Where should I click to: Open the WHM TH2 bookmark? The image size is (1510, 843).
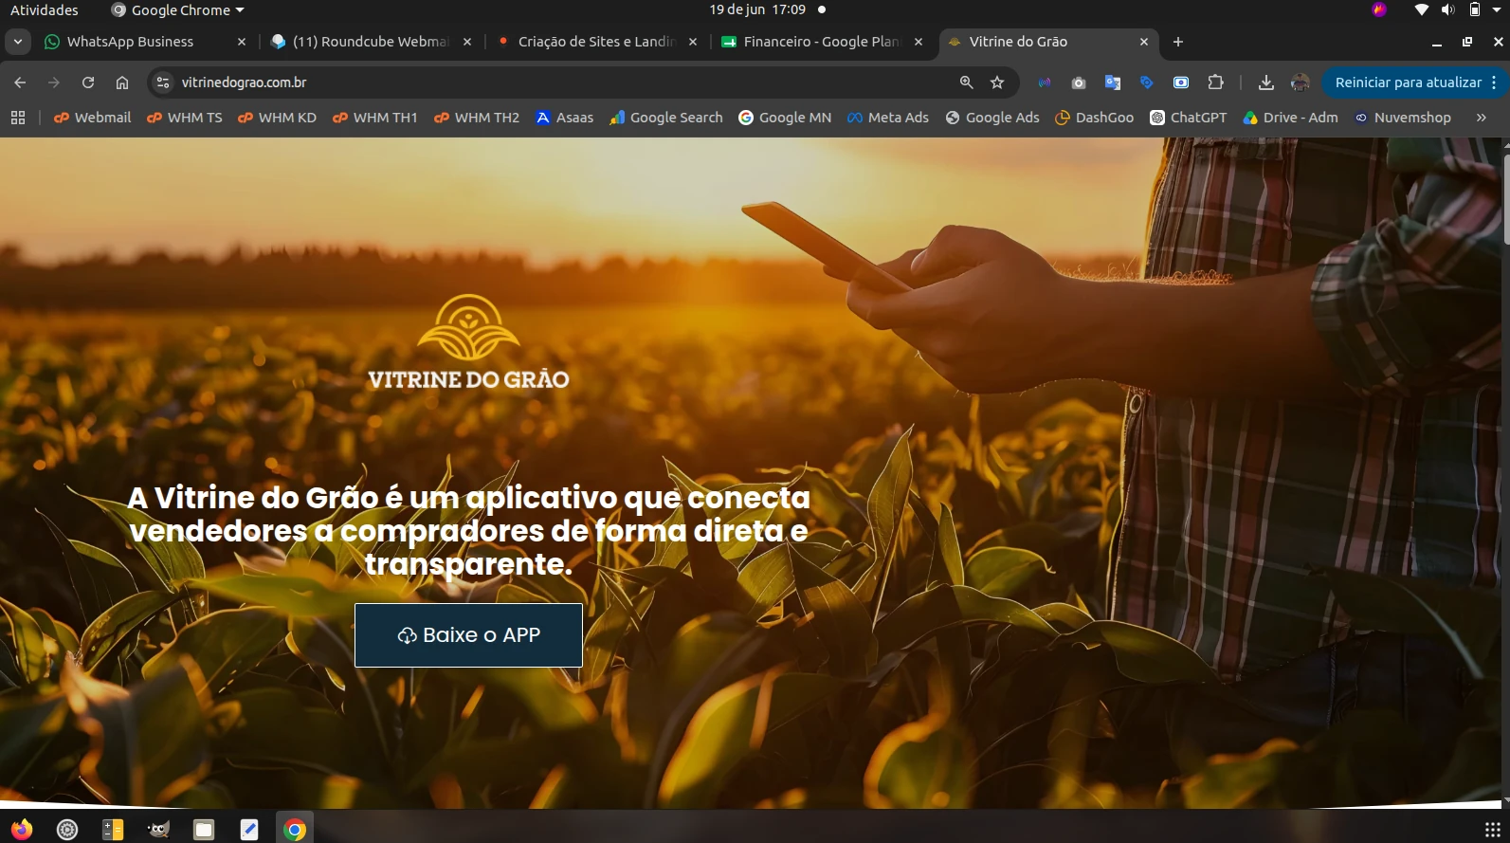coord(477,118)
